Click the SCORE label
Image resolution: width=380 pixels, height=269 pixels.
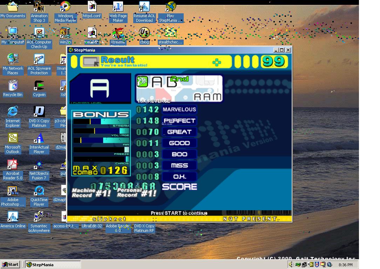[x=179, y=187]
